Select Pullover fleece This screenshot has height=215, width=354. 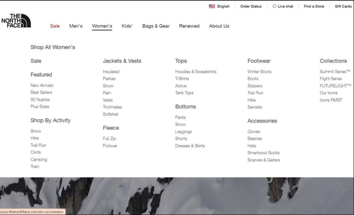coord(110,146)
